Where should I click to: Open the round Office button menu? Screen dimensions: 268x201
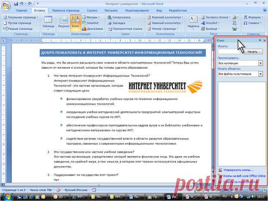[x=6, y=6]
